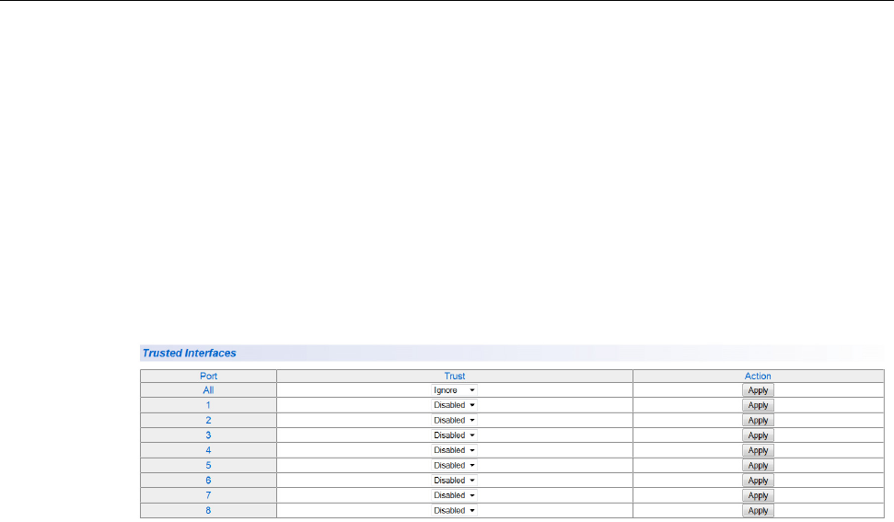This screenshot has height=522, width=894.
Task: Apply changes for port 6
Action: point(758,481)
